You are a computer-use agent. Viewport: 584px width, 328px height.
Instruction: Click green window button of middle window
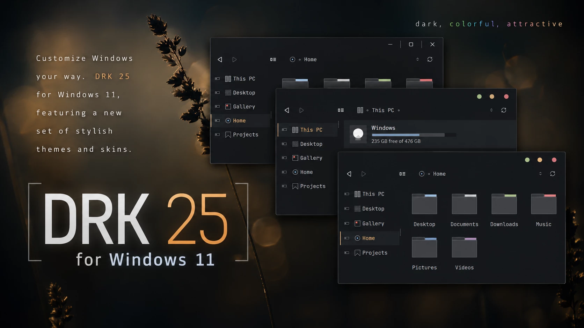coord(479,97)
